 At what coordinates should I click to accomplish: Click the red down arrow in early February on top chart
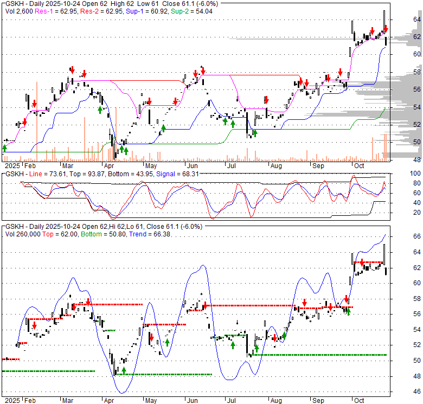click(34, 104)
